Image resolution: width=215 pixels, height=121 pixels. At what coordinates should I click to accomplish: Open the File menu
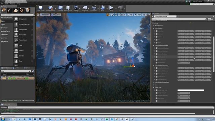[2, 4]
